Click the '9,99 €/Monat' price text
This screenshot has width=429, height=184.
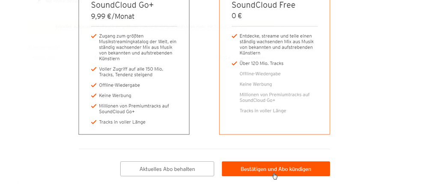coord(113,16)
